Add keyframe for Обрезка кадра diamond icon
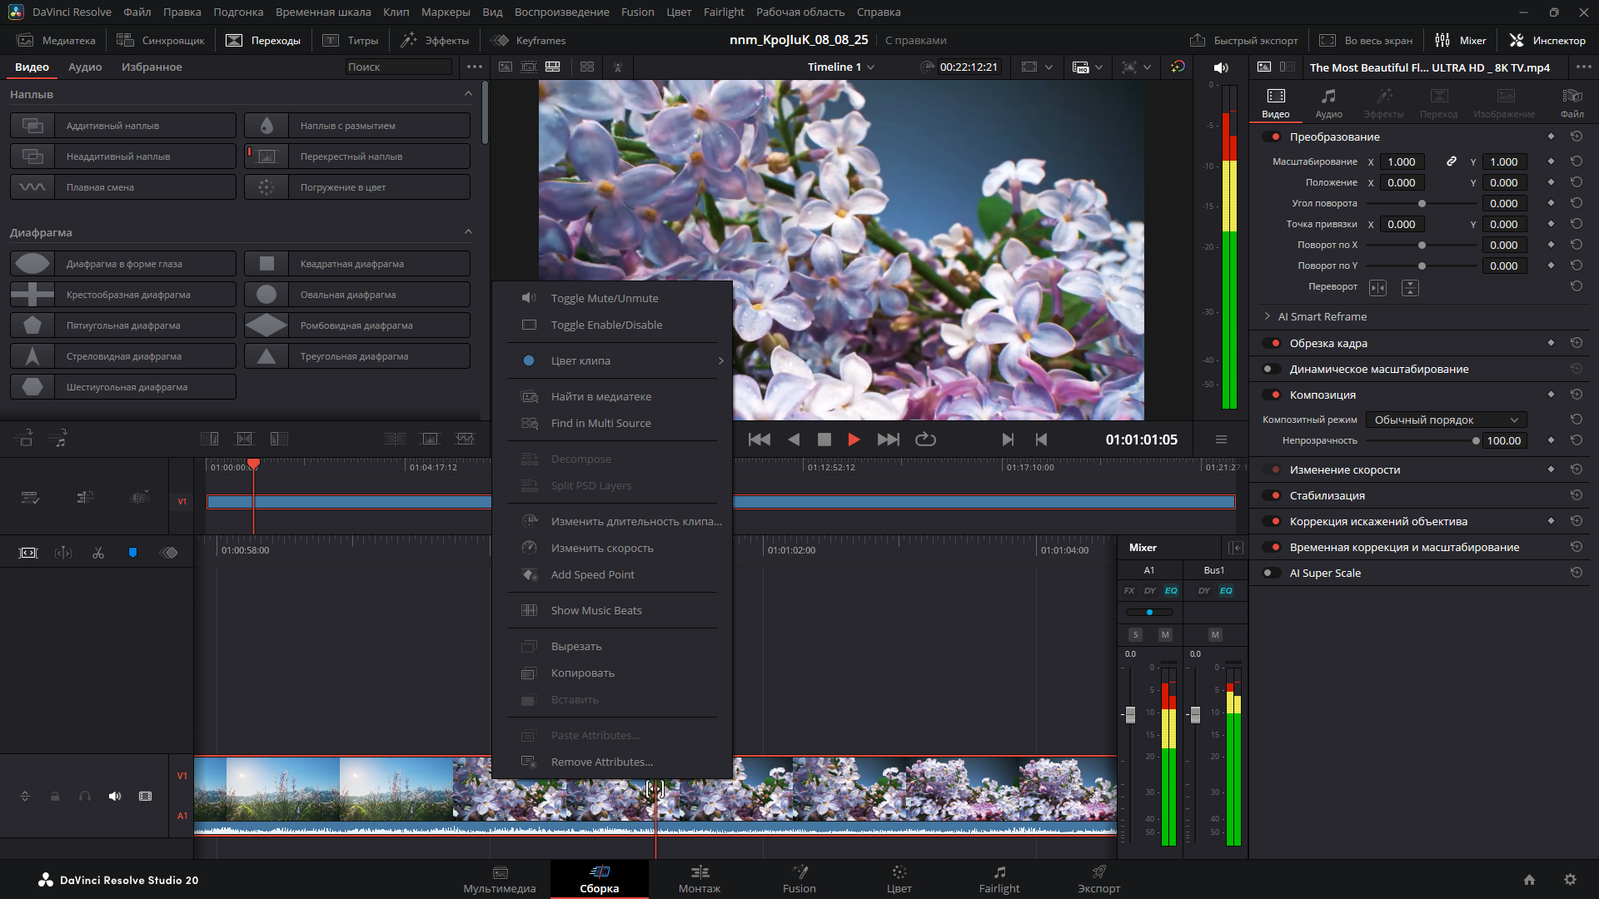1599x899 pixels. pyautogui.click(x=1551, y=343)
